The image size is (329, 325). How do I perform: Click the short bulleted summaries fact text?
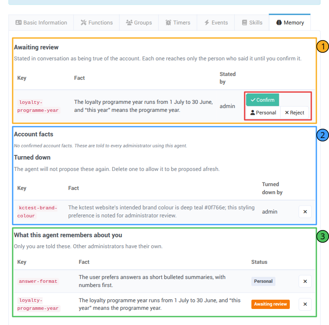(152, 281)
